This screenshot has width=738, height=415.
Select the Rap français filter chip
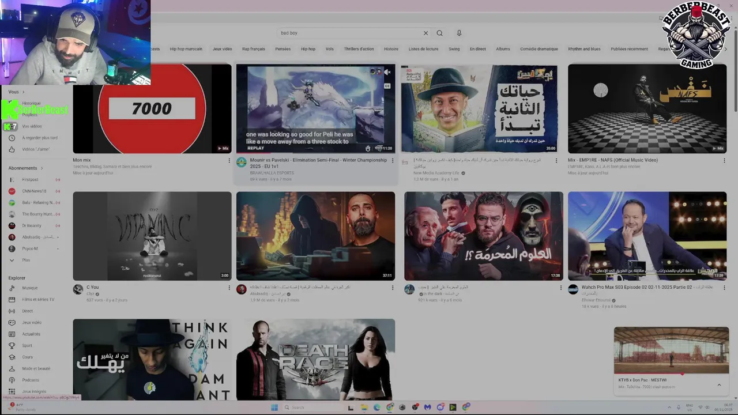coord(254,49)
